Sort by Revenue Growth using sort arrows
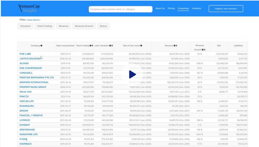 pyautogui.click(x=205, y=50)
